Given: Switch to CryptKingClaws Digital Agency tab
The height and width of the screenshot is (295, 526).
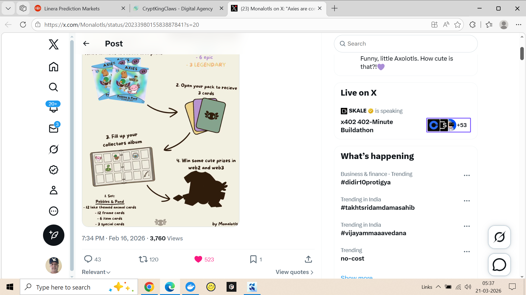Looking at the screenshot, I should (177, 8).
